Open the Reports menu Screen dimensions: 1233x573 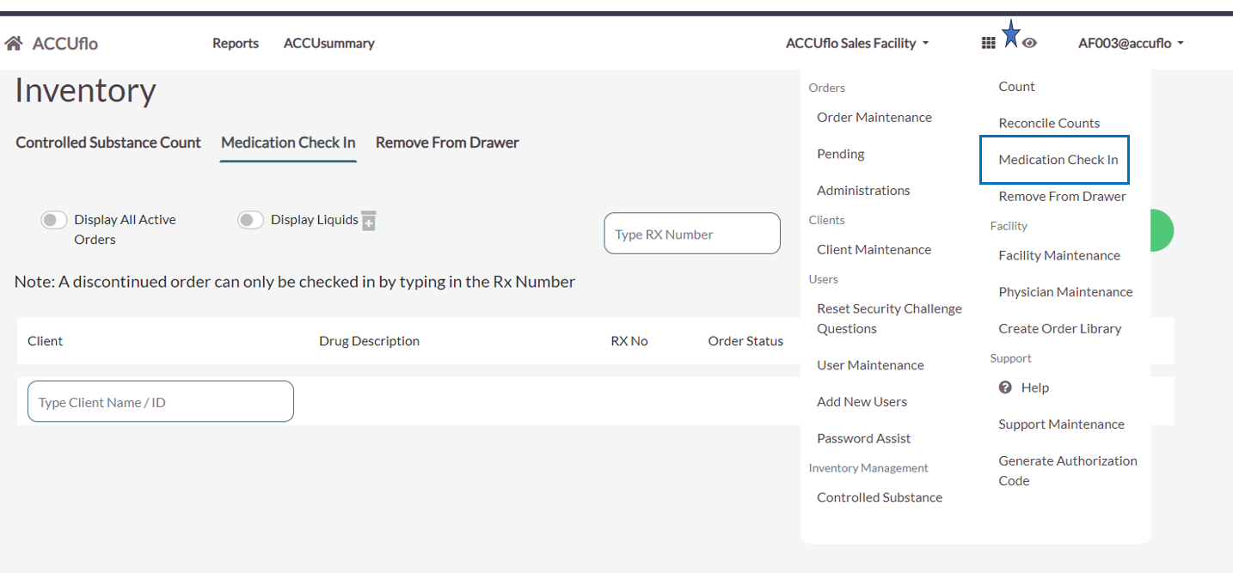(236, 43)
